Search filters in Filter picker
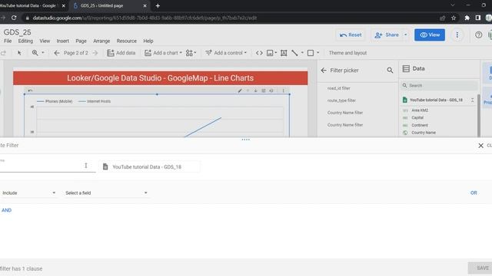This screenshot has width=492, height=276. pos(390,71)
